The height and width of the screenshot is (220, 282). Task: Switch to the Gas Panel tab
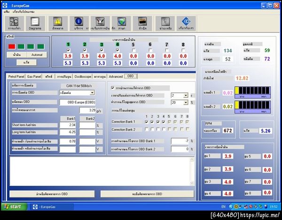34,76
